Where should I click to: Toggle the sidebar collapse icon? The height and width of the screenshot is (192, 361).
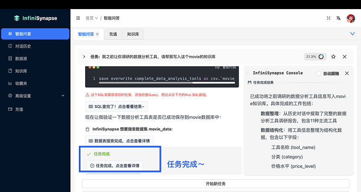(78, 18)
